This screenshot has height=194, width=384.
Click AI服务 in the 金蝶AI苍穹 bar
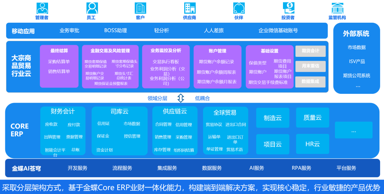click(x=257, y=168)
